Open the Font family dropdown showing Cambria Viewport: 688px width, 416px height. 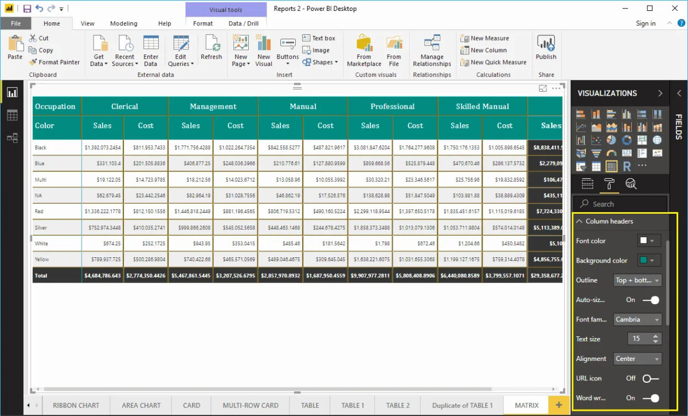tap(637, 319)
